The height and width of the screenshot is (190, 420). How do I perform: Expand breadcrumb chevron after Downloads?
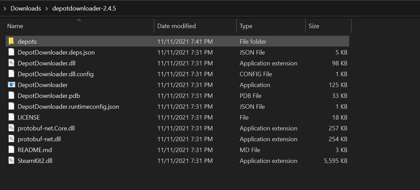[x=47, y=8]
